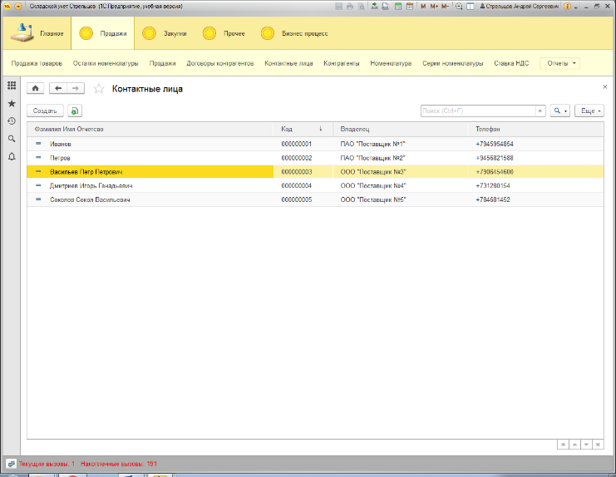Screen dimensions: 616x477
Task: Open print preview icon in title bar
Action: [x=361, y=7]
